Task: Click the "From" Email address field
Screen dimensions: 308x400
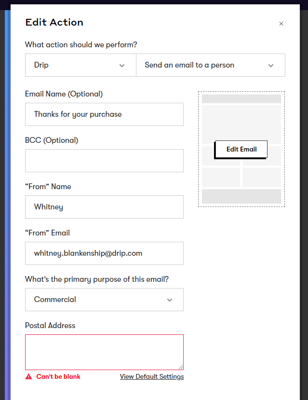Action: pyautogui.click(x=104, y=253)
